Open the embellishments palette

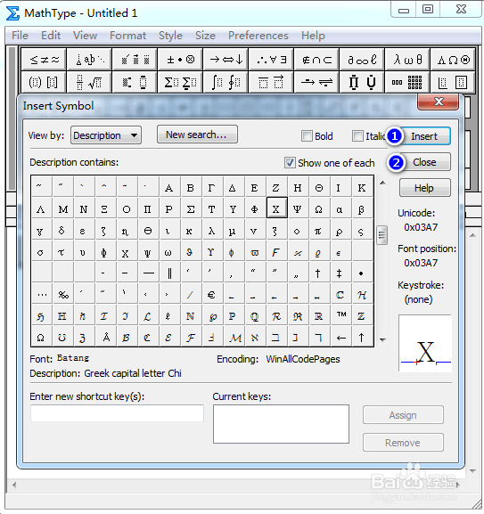(135, 60)
